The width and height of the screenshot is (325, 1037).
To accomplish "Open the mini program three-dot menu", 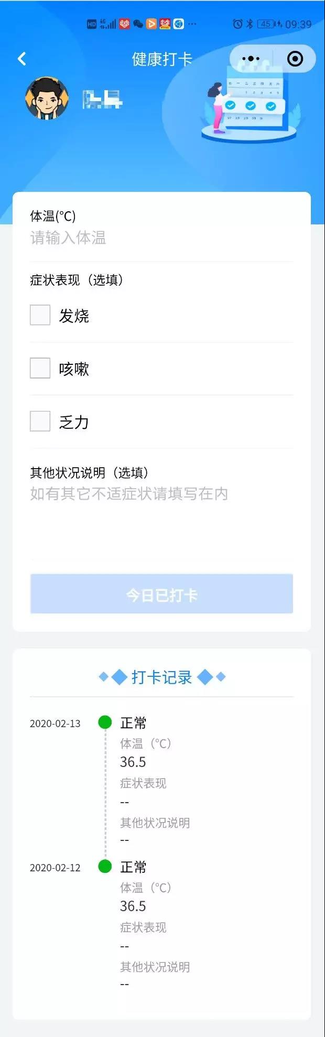I will tap(251, 59).
